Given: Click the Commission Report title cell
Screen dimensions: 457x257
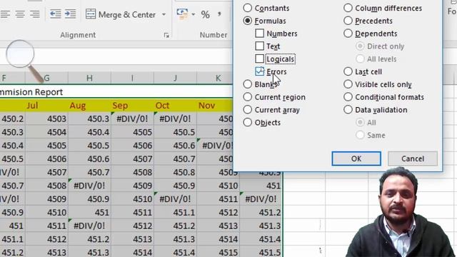Looking at the screenshot, I should click(x=116, y=92).
